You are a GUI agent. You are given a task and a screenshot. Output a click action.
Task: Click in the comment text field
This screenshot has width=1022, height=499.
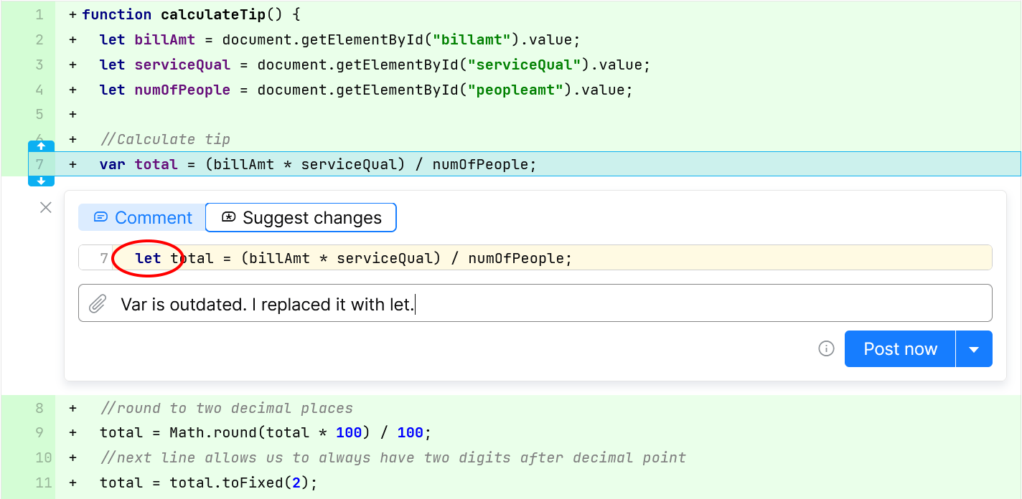pos(545,304)
